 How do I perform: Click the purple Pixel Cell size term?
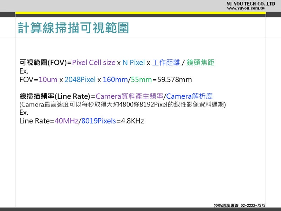tap(94, 63)
